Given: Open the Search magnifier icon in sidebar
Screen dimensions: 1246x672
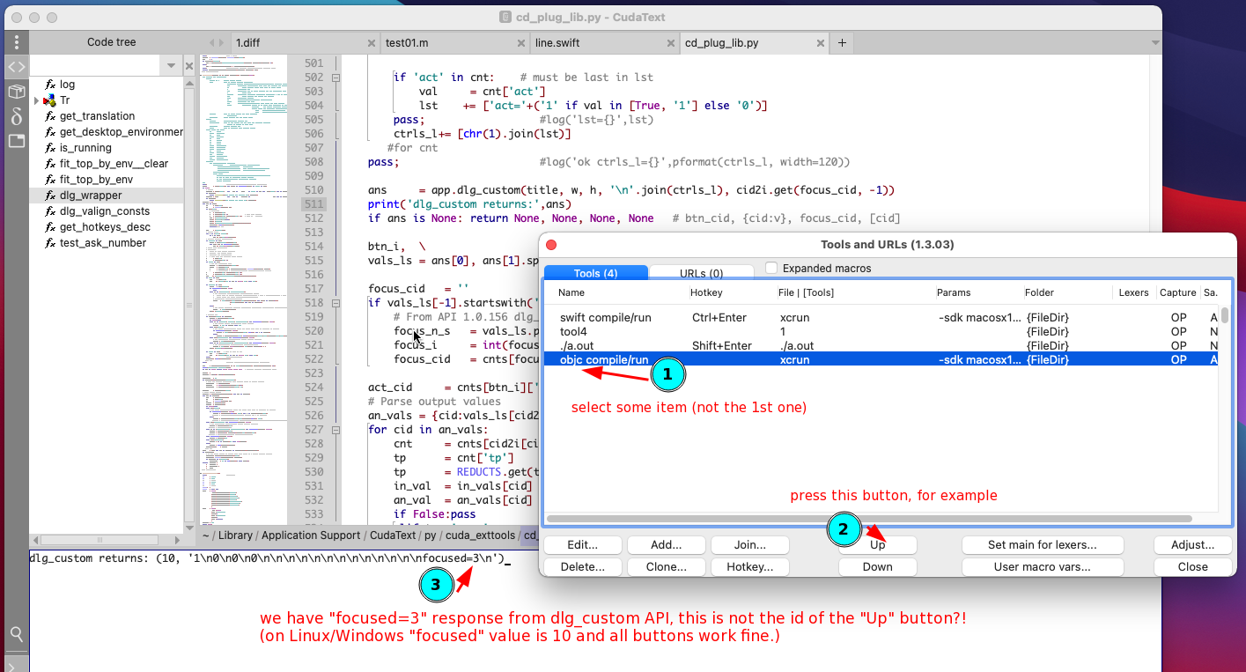Looking at the screenshot, I should (x=16, y=633).
